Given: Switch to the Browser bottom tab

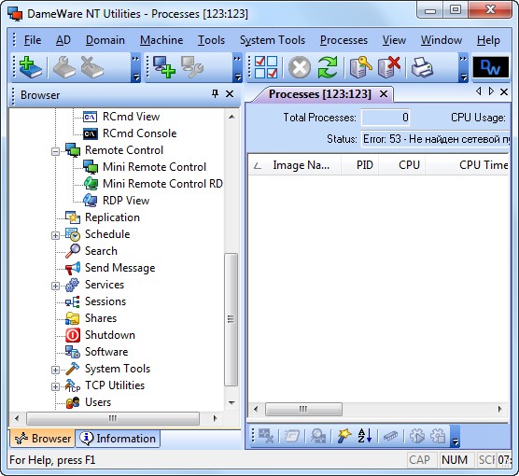Looking at the screenshot, I should 42,439.
